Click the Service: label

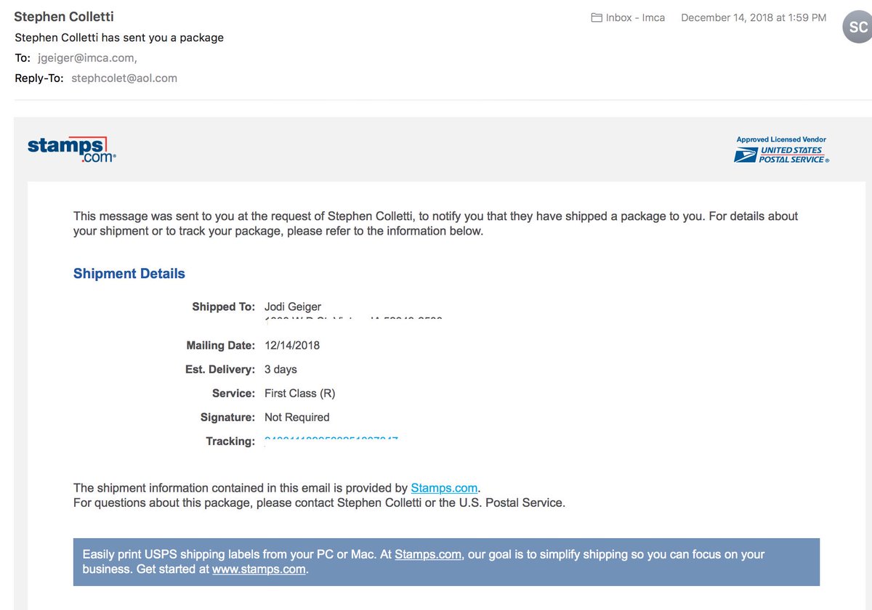coord(233,393)
